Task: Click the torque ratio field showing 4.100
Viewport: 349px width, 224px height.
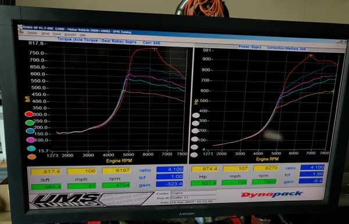Action: click(x=170, y=169)
